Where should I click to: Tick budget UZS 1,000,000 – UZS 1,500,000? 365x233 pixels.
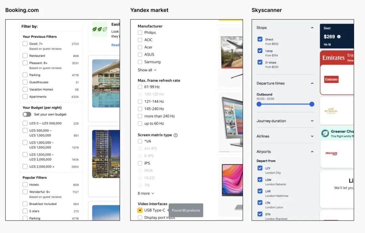25,143
